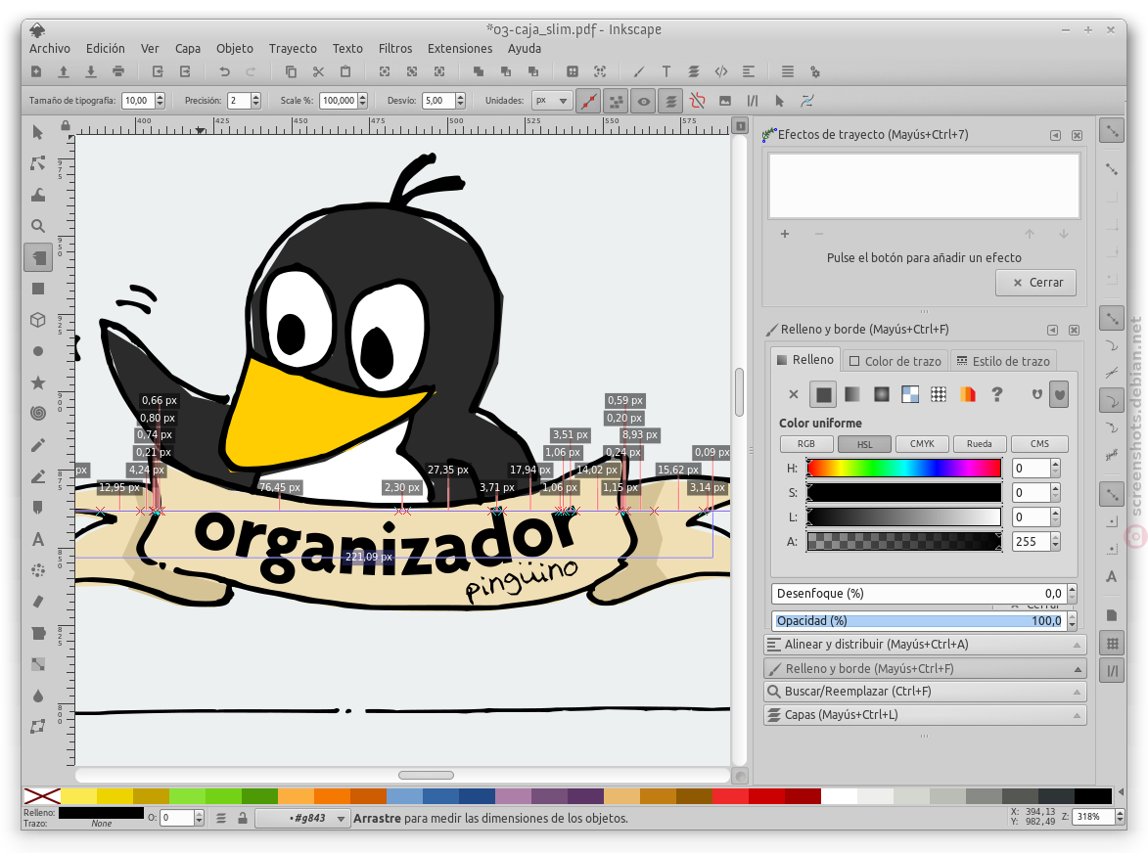Open the layer selector #g843 dropdown
The image size is (1148, 853).
point(302,818)
